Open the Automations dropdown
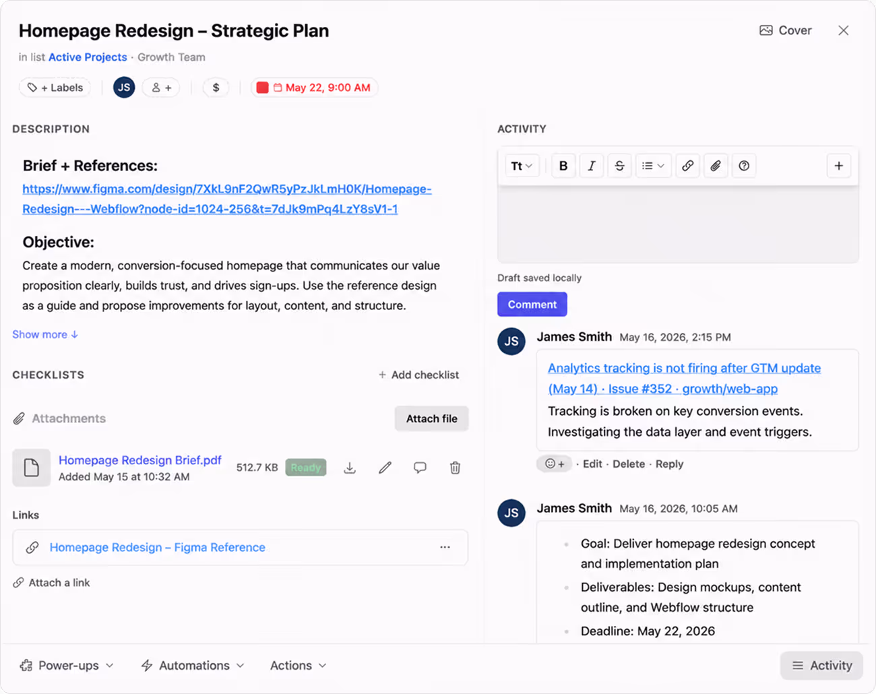Screen dimensions: 876x694 [x=193, y=666]
